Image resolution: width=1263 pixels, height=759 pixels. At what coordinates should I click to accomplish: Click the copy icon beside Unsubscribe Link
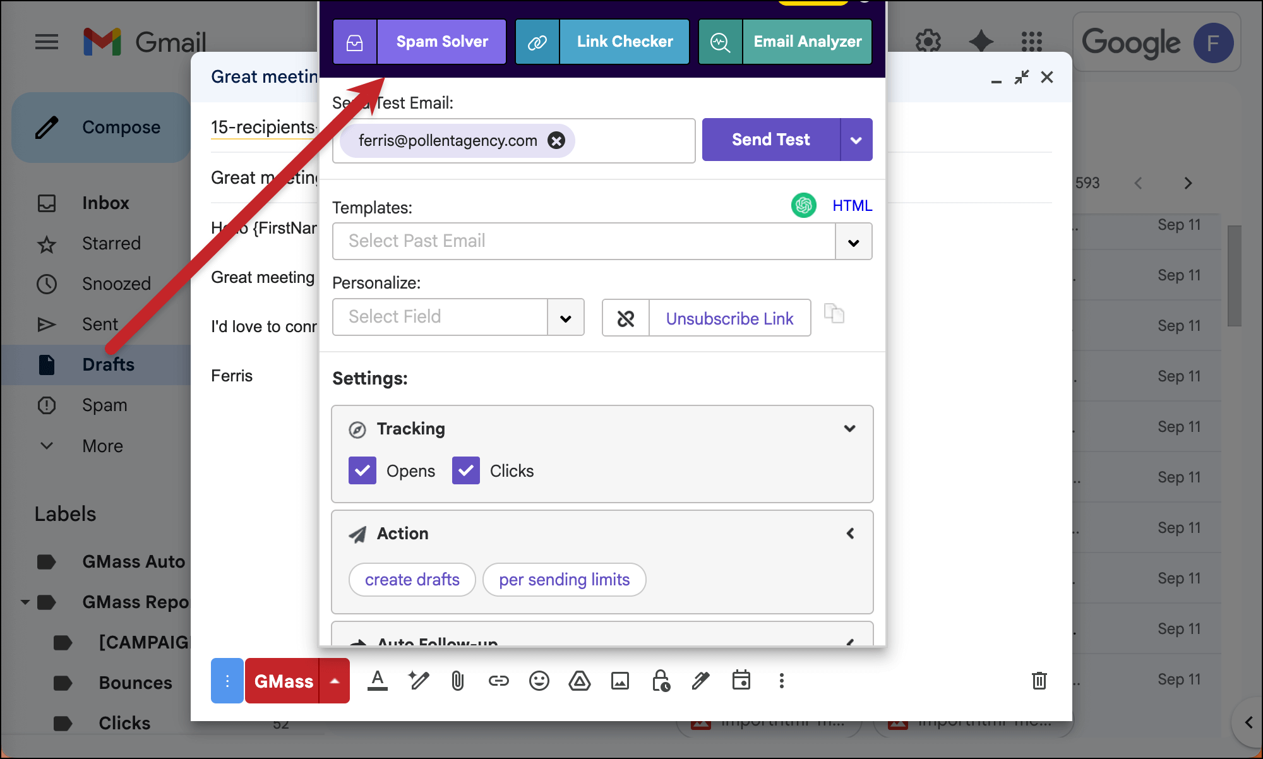click(x=834, y=314)
